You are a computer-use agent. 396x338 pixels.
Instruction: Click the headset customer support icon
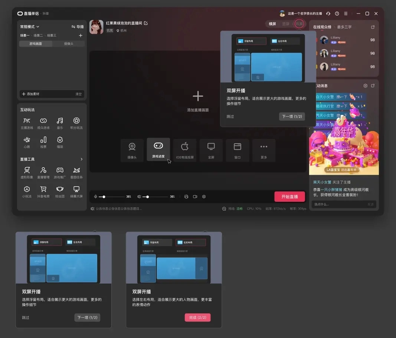pos(328,14)
